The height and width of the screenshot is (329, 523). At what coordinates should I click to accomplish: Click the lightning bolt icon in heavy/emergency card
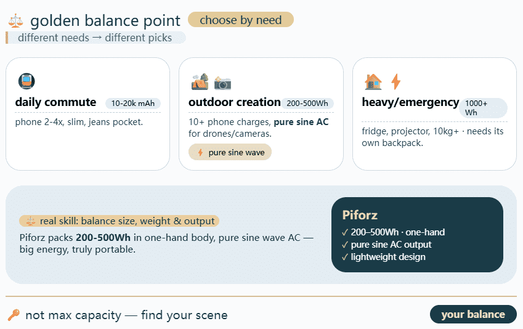396,81
